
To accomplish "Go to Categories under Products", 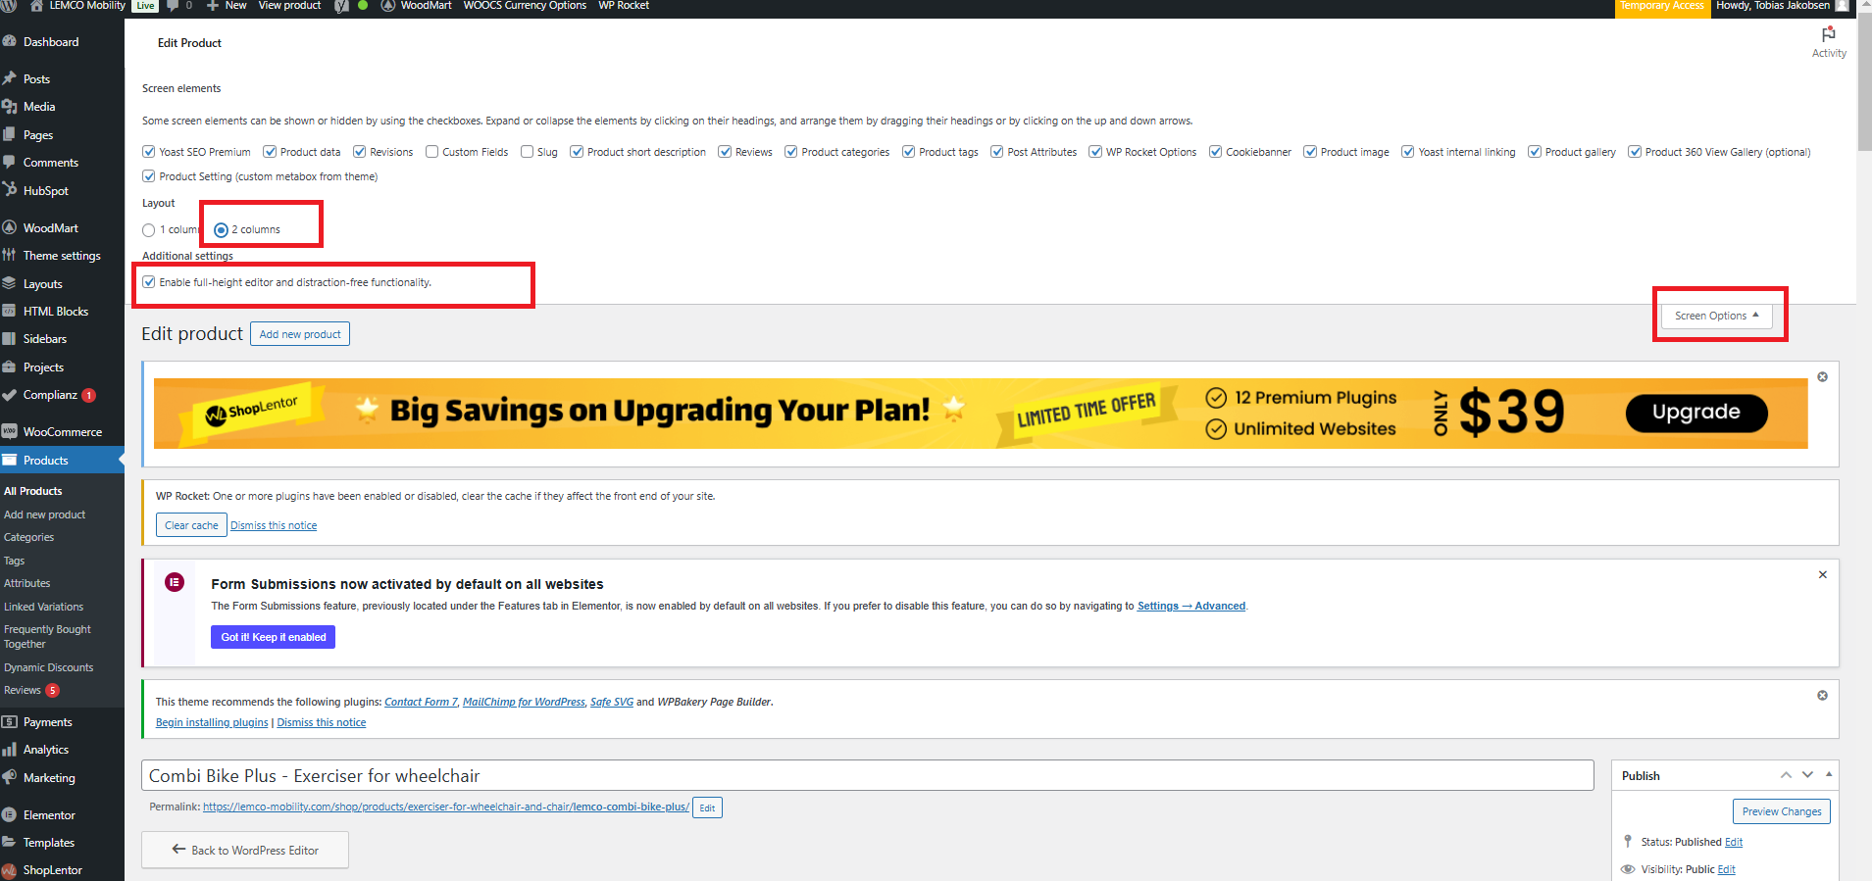I will click(x=29, y=537).
